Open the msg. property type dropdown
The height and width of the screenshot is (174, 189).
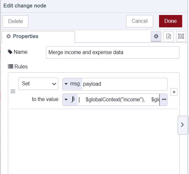pos(72,84)
